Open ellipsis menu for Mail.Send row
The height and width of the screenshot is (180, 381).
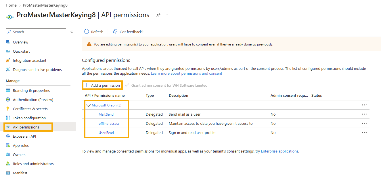364,114
